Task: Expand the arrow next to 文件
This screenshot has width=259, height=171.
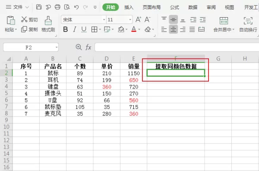Action: [x=27, y=7]
